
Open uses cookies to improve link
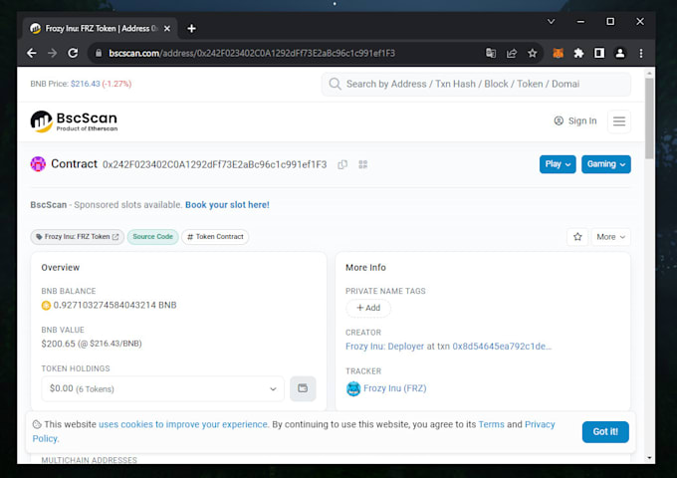[183, 424]
